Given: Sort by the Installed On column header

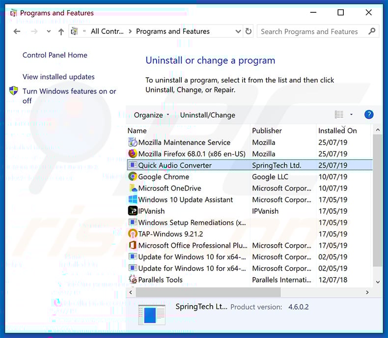Looking at the screenshot, I should 337,131.
